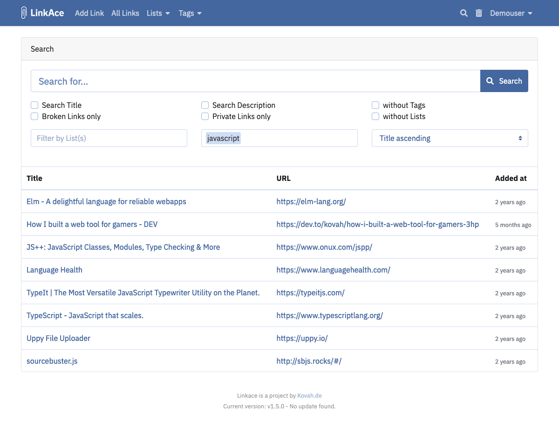559x433 pixels.
Task: Click the Filter by List(s) input field
Action: click(x=109, y=138)
